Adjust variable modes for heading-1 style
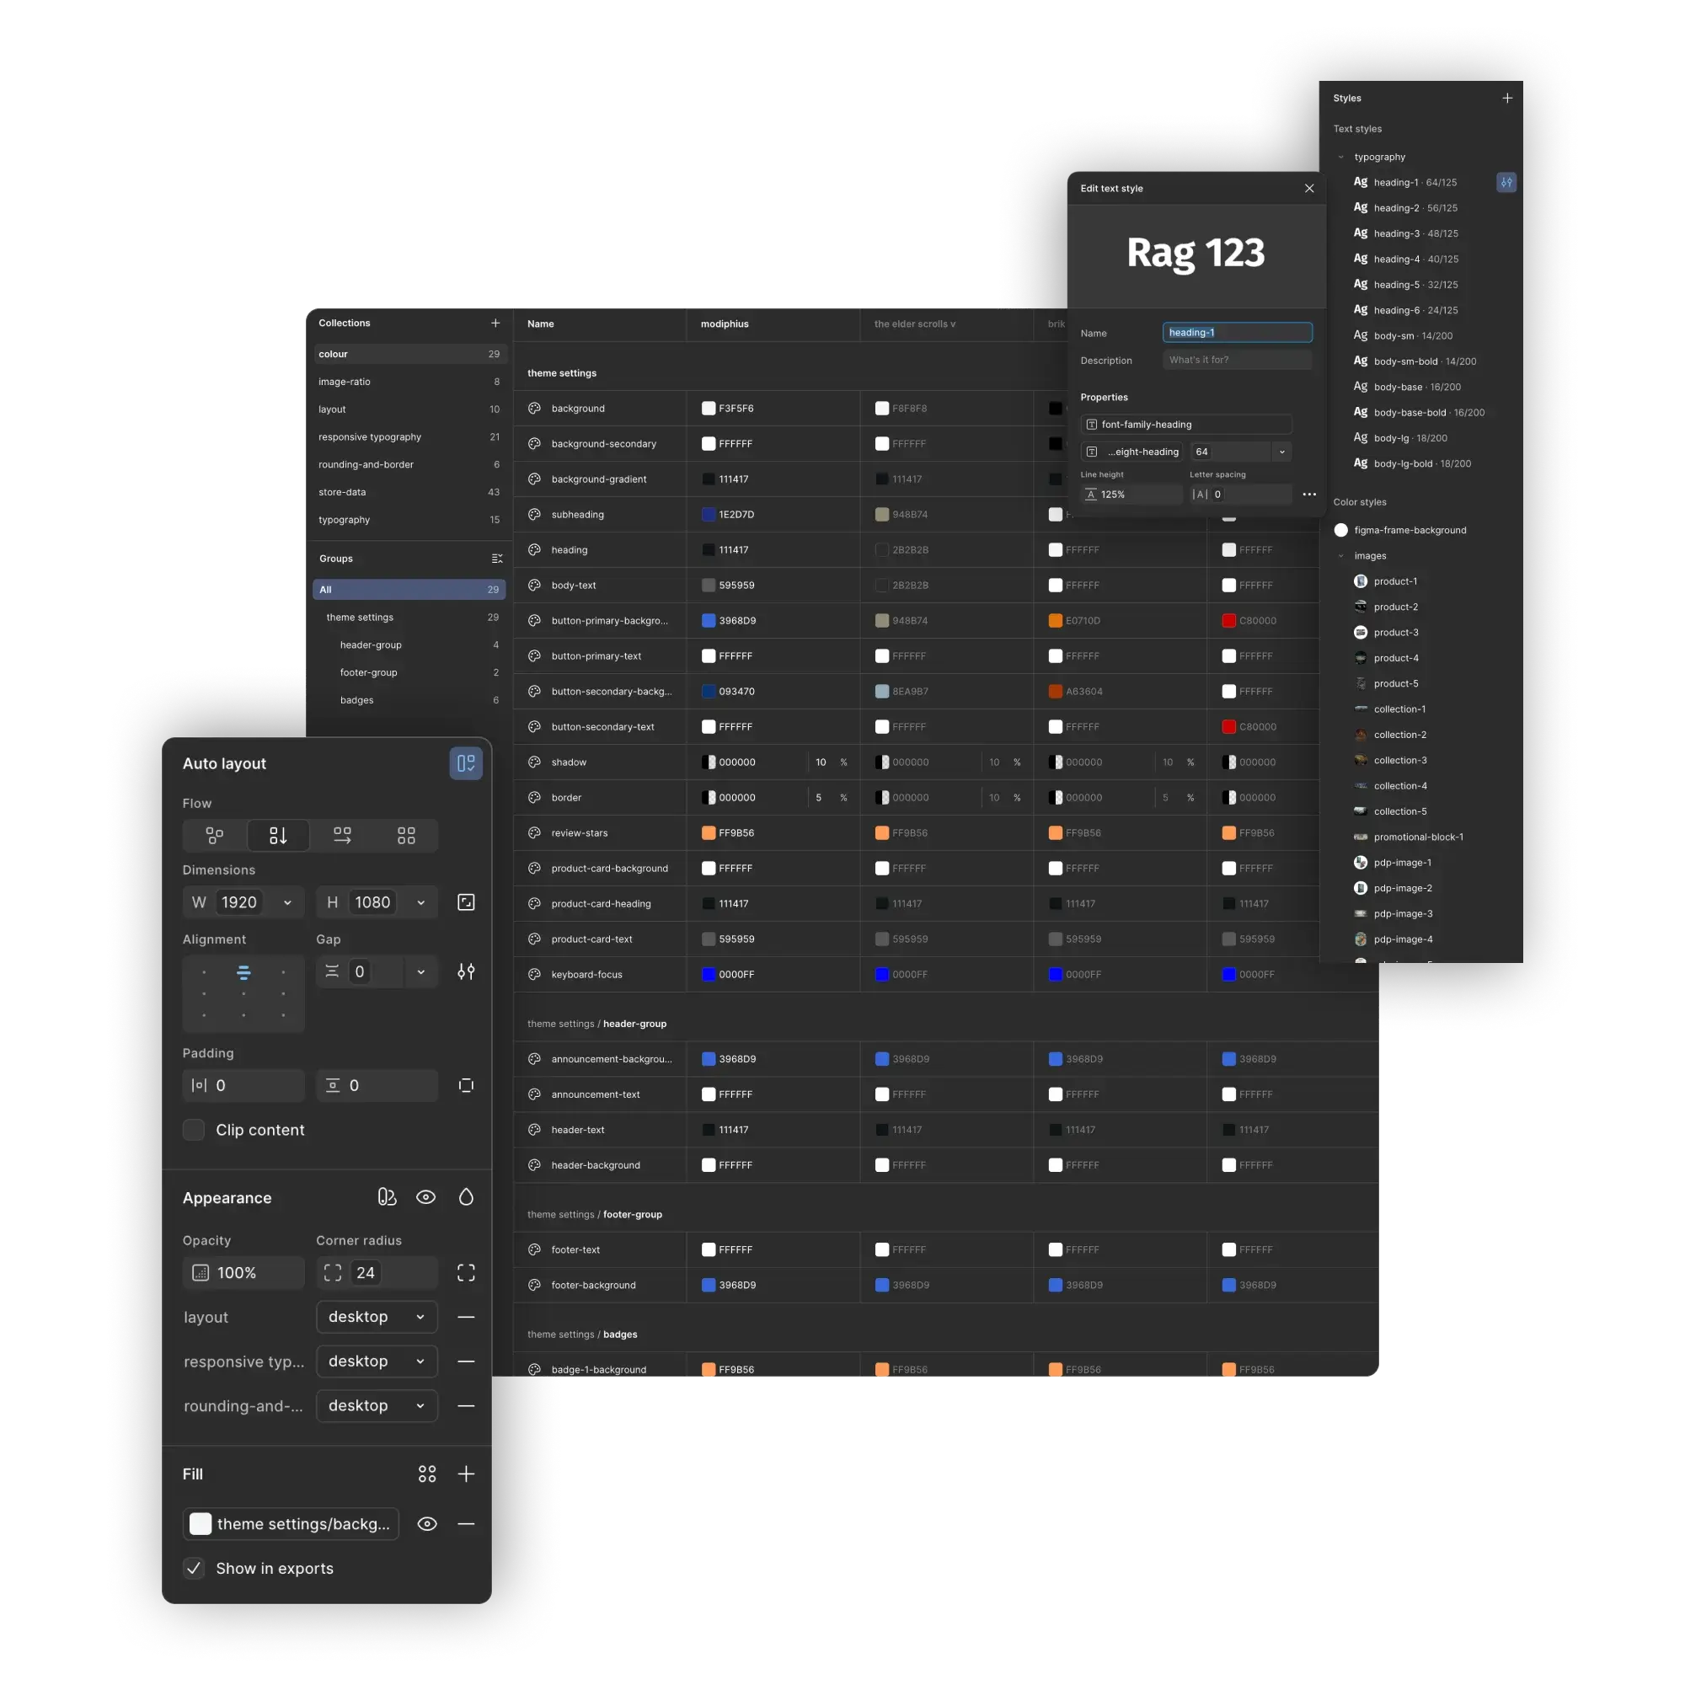 pos(1506,182)
